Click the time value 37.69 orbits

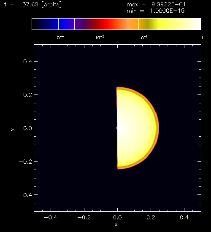(42, 5)
